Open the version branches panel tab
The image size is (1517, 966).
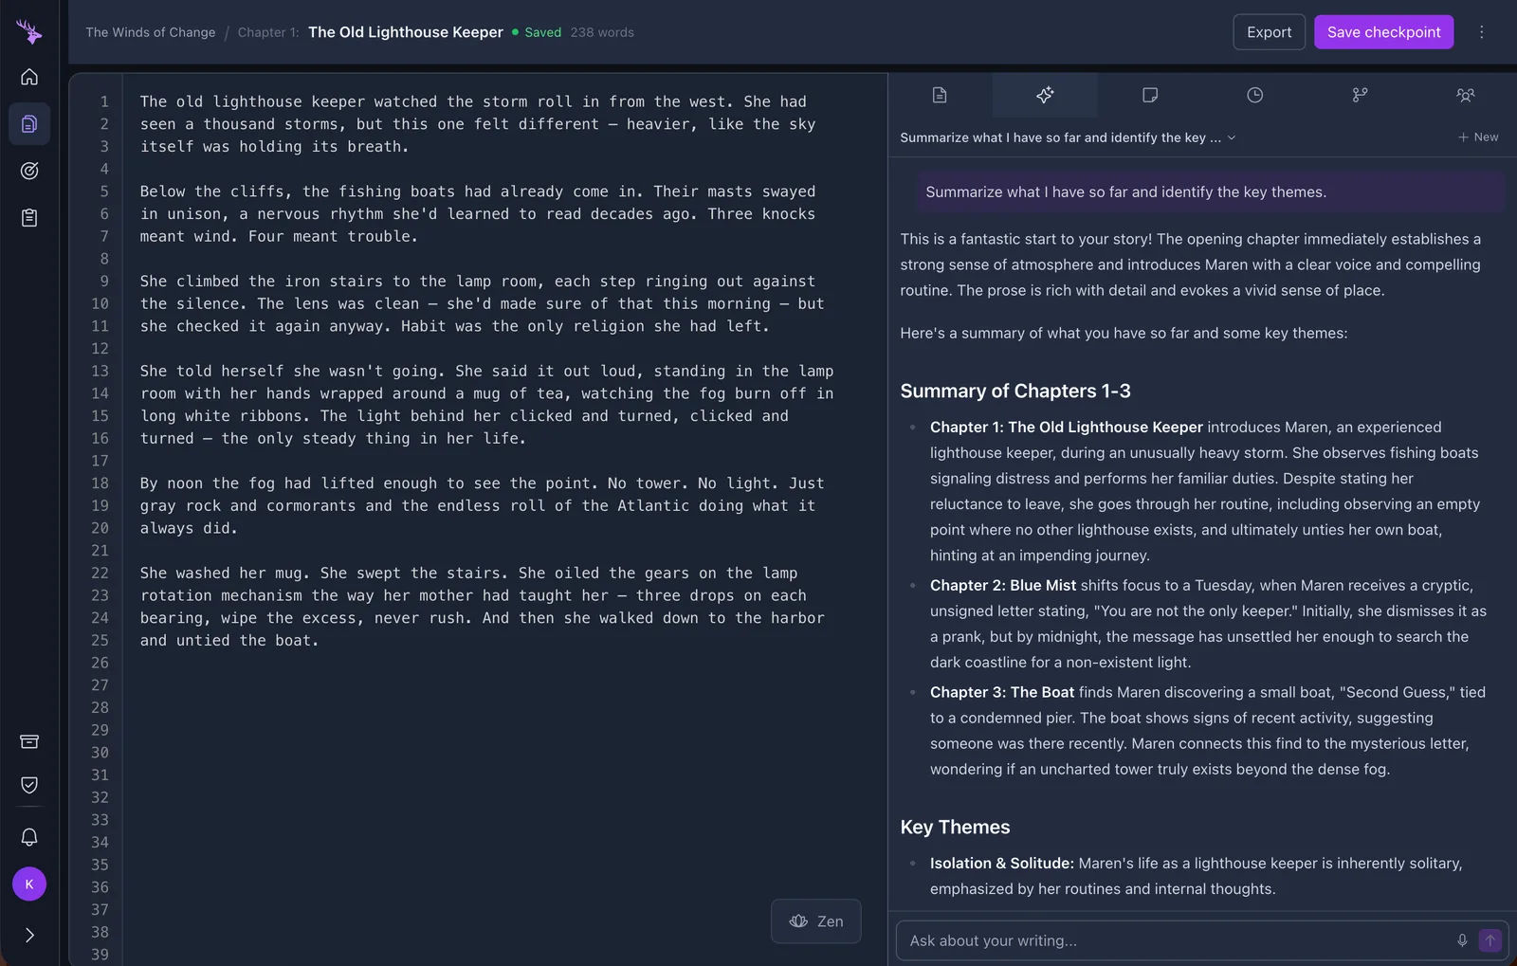tap(1360, 95)
